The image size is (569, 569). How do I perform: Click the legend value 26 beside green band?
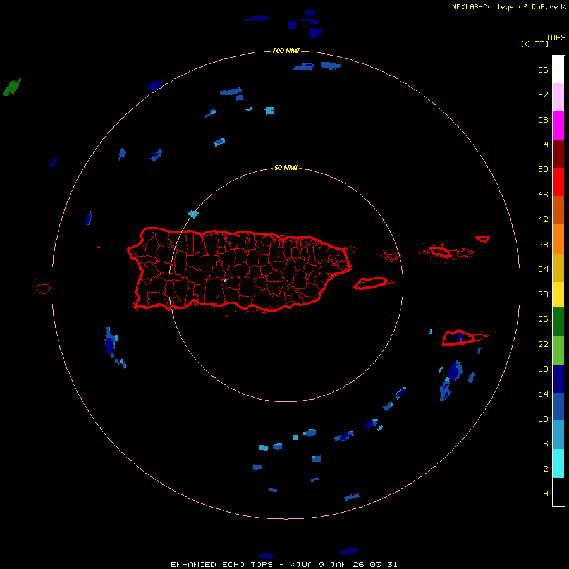click(543, 319)
